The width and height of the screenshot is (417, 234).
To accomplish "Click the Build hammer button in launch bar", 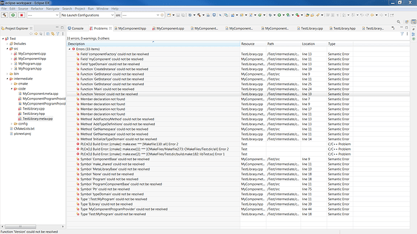I will pyautogui.click(x=4, y=15).
